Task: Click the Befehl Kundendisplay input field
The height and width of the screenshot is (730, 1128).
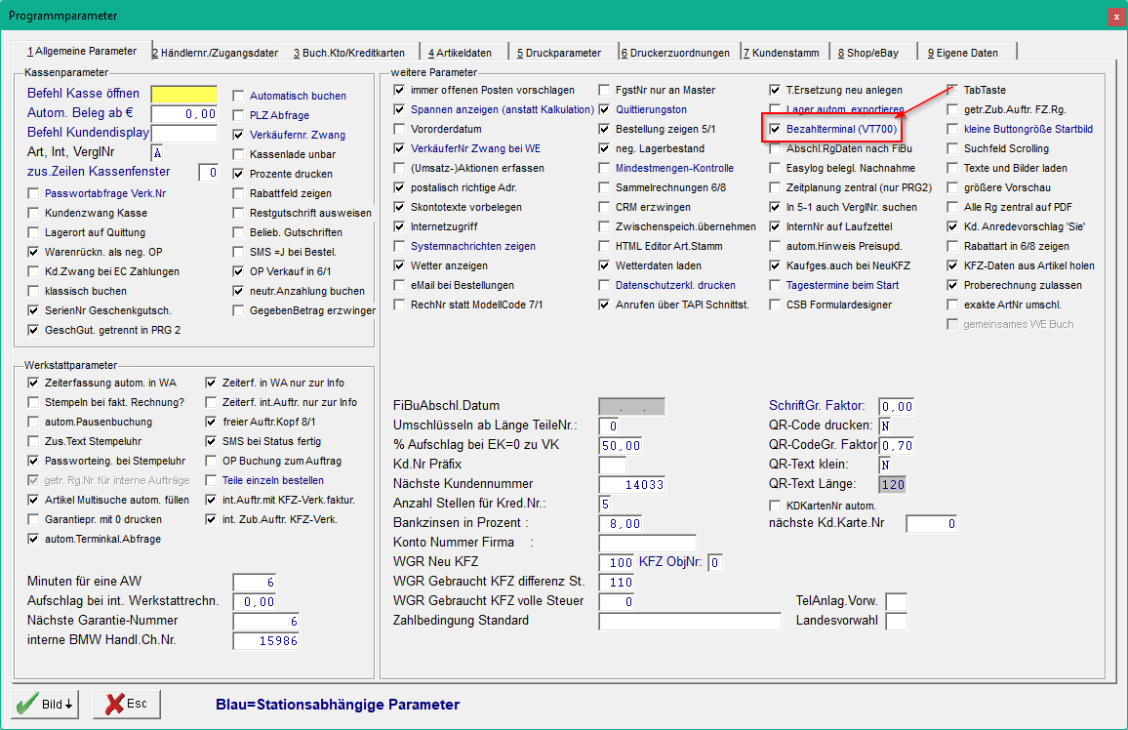Action: pyautogui.click(x=184, y=133)
